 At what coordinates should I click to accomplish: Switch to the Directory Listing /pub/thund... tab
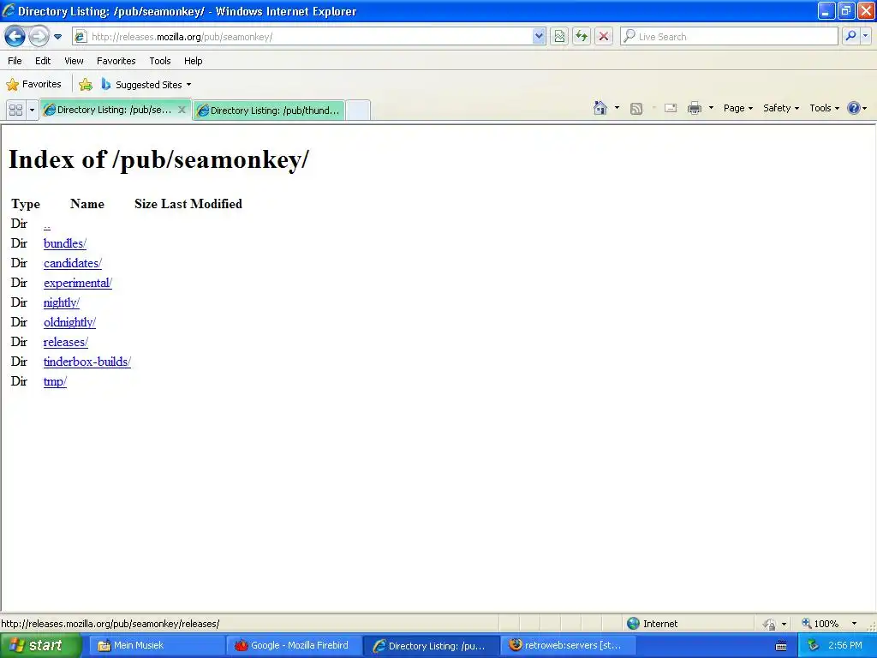click(x=269, y=111)
